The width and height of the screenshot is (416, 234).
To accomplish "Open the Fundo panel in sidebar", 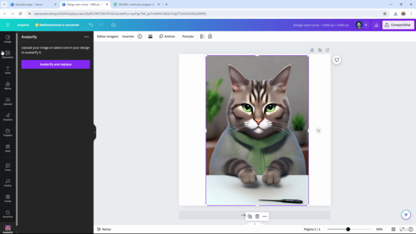I will 8,198.
